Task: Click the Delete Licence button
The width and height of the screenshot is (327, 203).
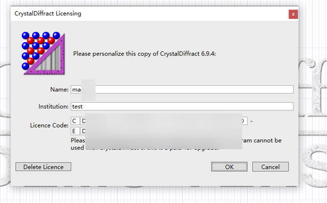Action: pos(44,167)
